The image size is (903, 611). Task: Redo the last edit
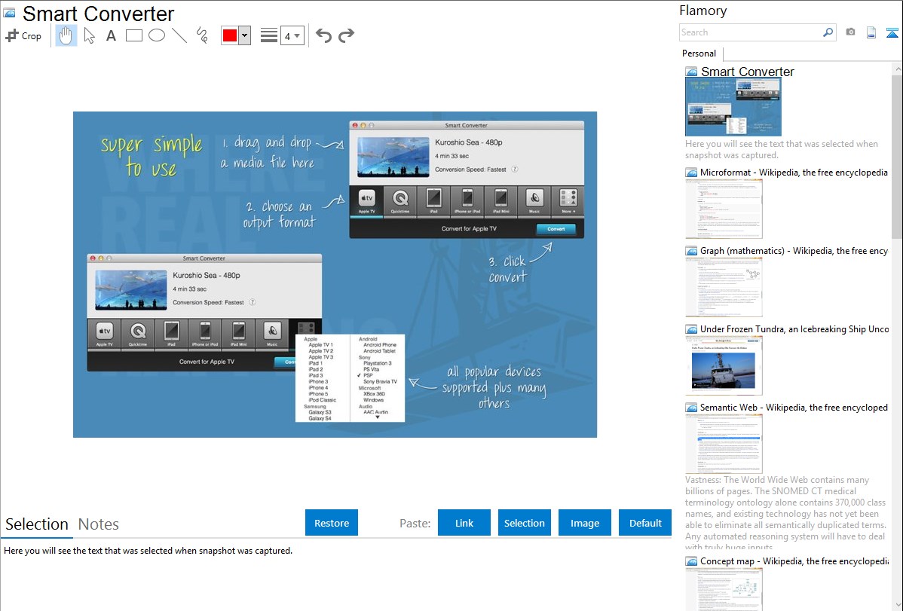click(x=346, y=35)
